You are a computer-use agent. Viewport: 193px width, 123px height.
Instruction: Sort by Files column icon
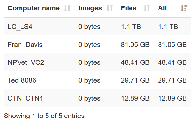[147, 8]
